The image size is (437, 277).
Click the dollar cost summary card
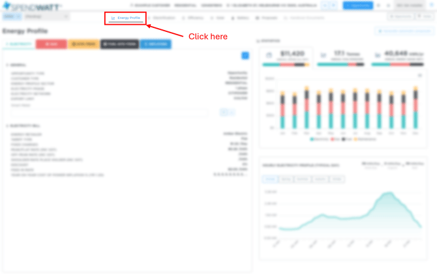click(287, 57)
